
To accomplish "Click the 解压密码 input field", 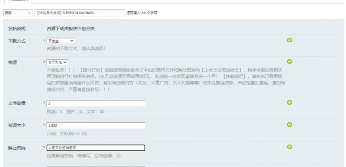I will point(96,148).
